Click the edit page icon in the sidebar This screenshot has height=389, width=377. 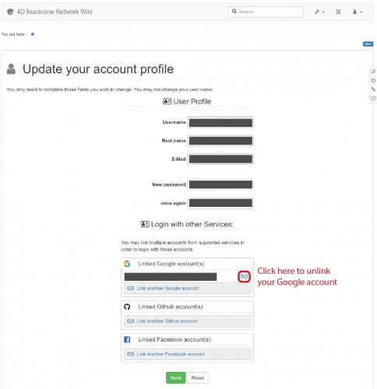[373, 72]
